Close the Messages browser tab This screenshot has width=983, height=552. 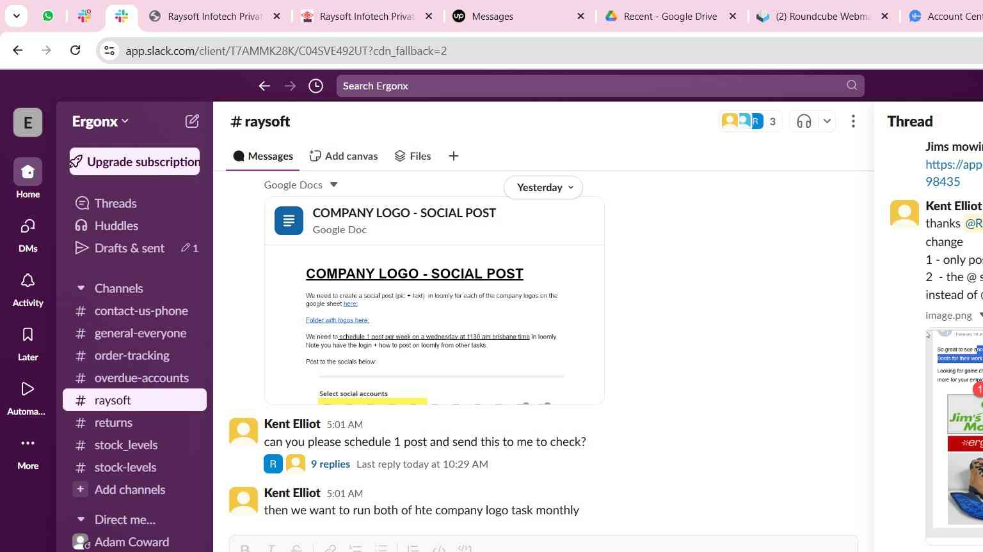(580, 16)
